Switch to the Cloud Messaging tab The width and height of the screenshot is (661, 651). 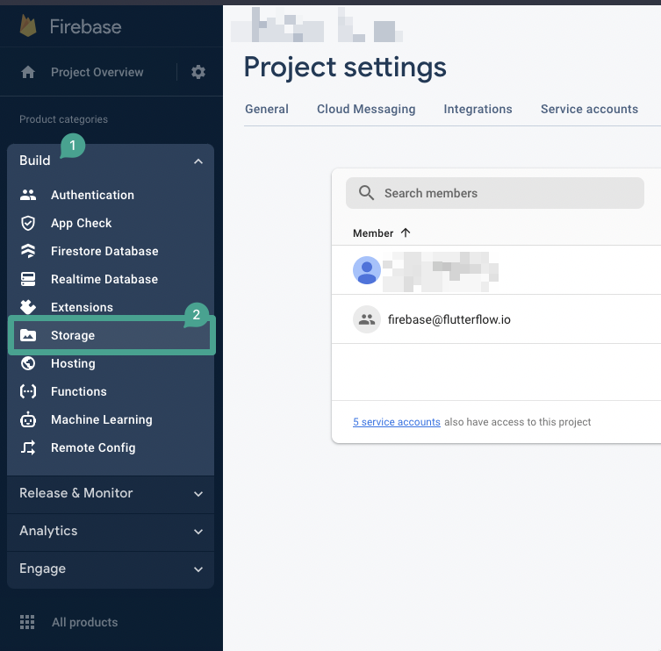pos(366,109)
